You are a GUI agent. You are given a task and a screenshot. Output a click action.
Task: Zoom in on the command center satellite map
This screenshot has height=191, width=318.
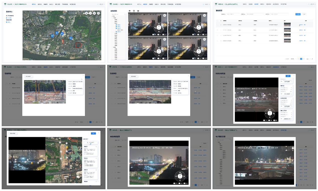coord(94,13)
